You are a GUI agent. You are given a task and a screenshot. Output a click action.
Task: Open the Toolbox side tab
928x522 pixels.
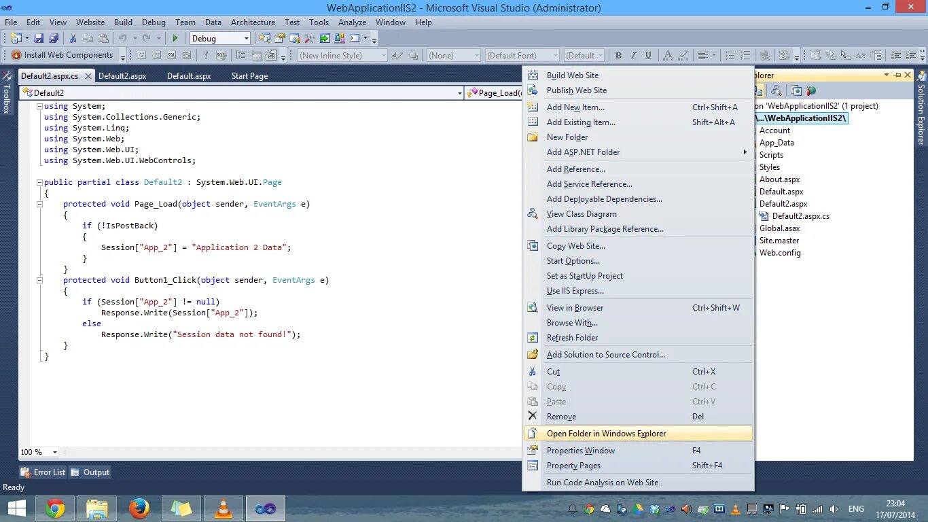tap(7, 92)
